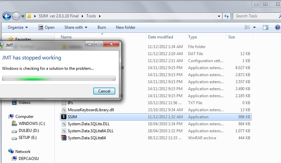Screen dimensions: 281x163
Task: Open the view options dropdown arrow
Action: 254,27
